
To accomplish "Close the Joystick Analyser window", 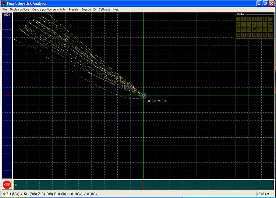I will point(272,3).
